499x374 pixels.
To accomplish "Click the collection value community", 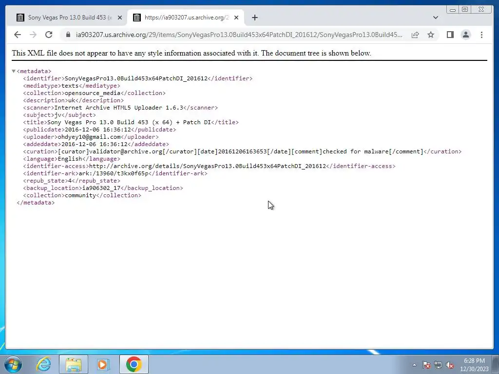I will (x=80, y=196).
